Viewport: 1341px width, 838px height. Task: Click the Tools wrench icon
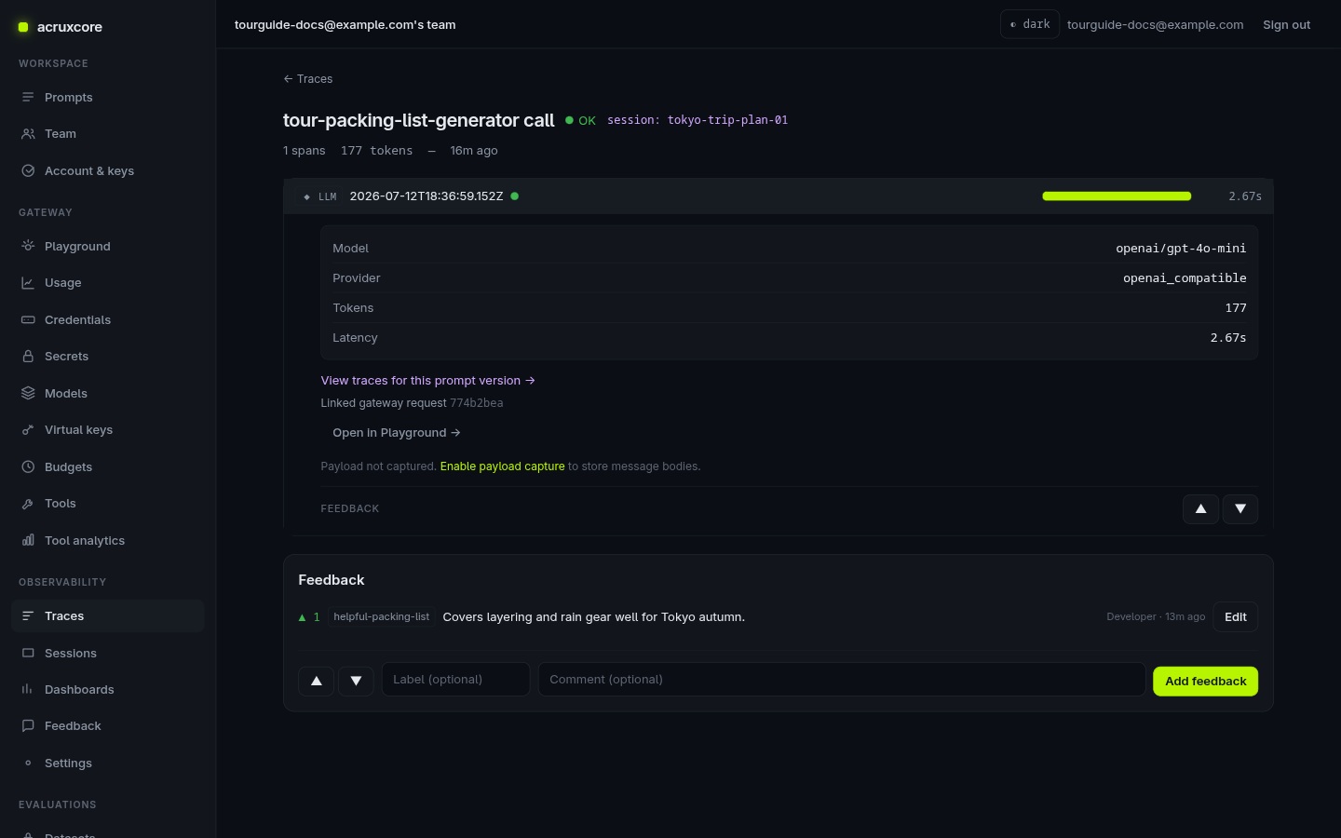tap(28, 504)
